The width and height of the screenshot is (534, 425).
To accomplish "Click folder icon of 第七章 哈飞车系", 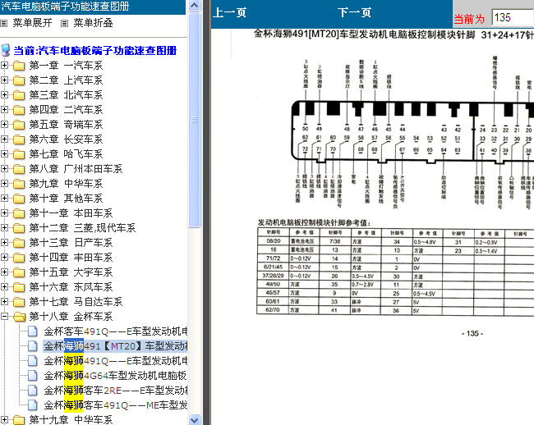I will pos(19,154).
